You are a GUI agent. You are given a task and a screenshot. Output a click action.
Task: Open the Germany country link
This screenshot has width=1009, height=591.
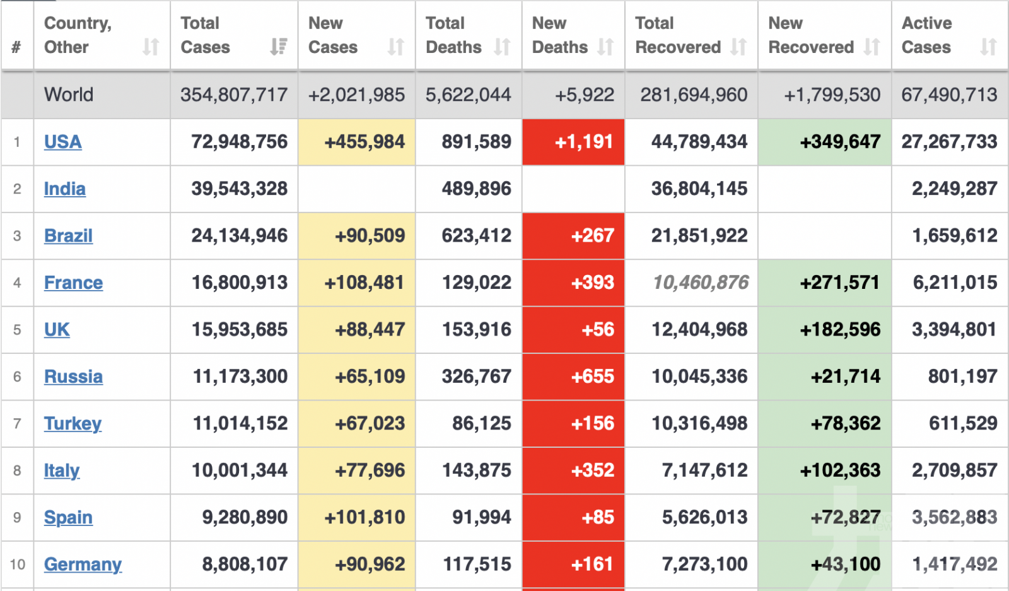[x=83, y=565]
